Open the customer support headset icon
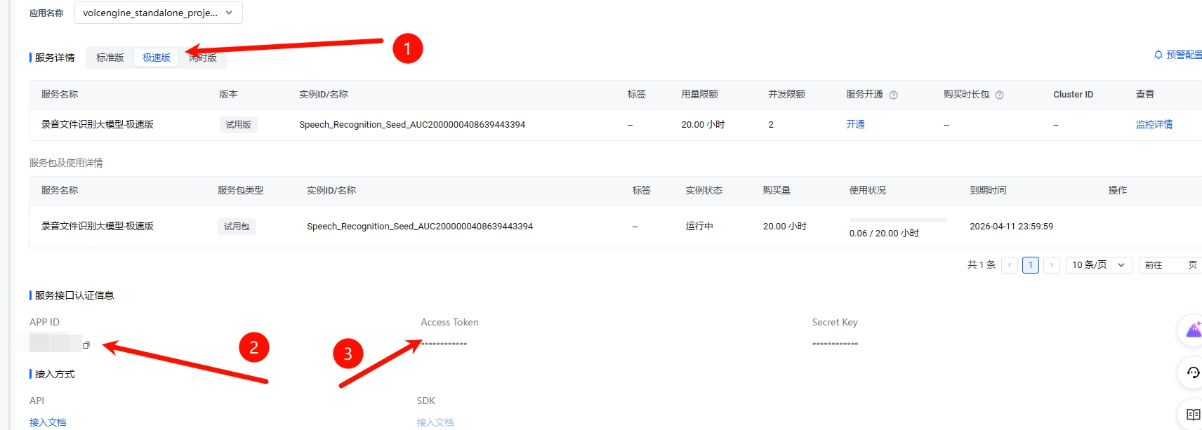 [x=1193, y=372]
